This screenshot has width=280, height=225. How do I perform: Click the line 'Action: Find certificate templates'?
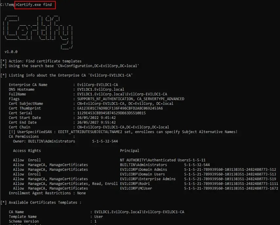point(45,61)
